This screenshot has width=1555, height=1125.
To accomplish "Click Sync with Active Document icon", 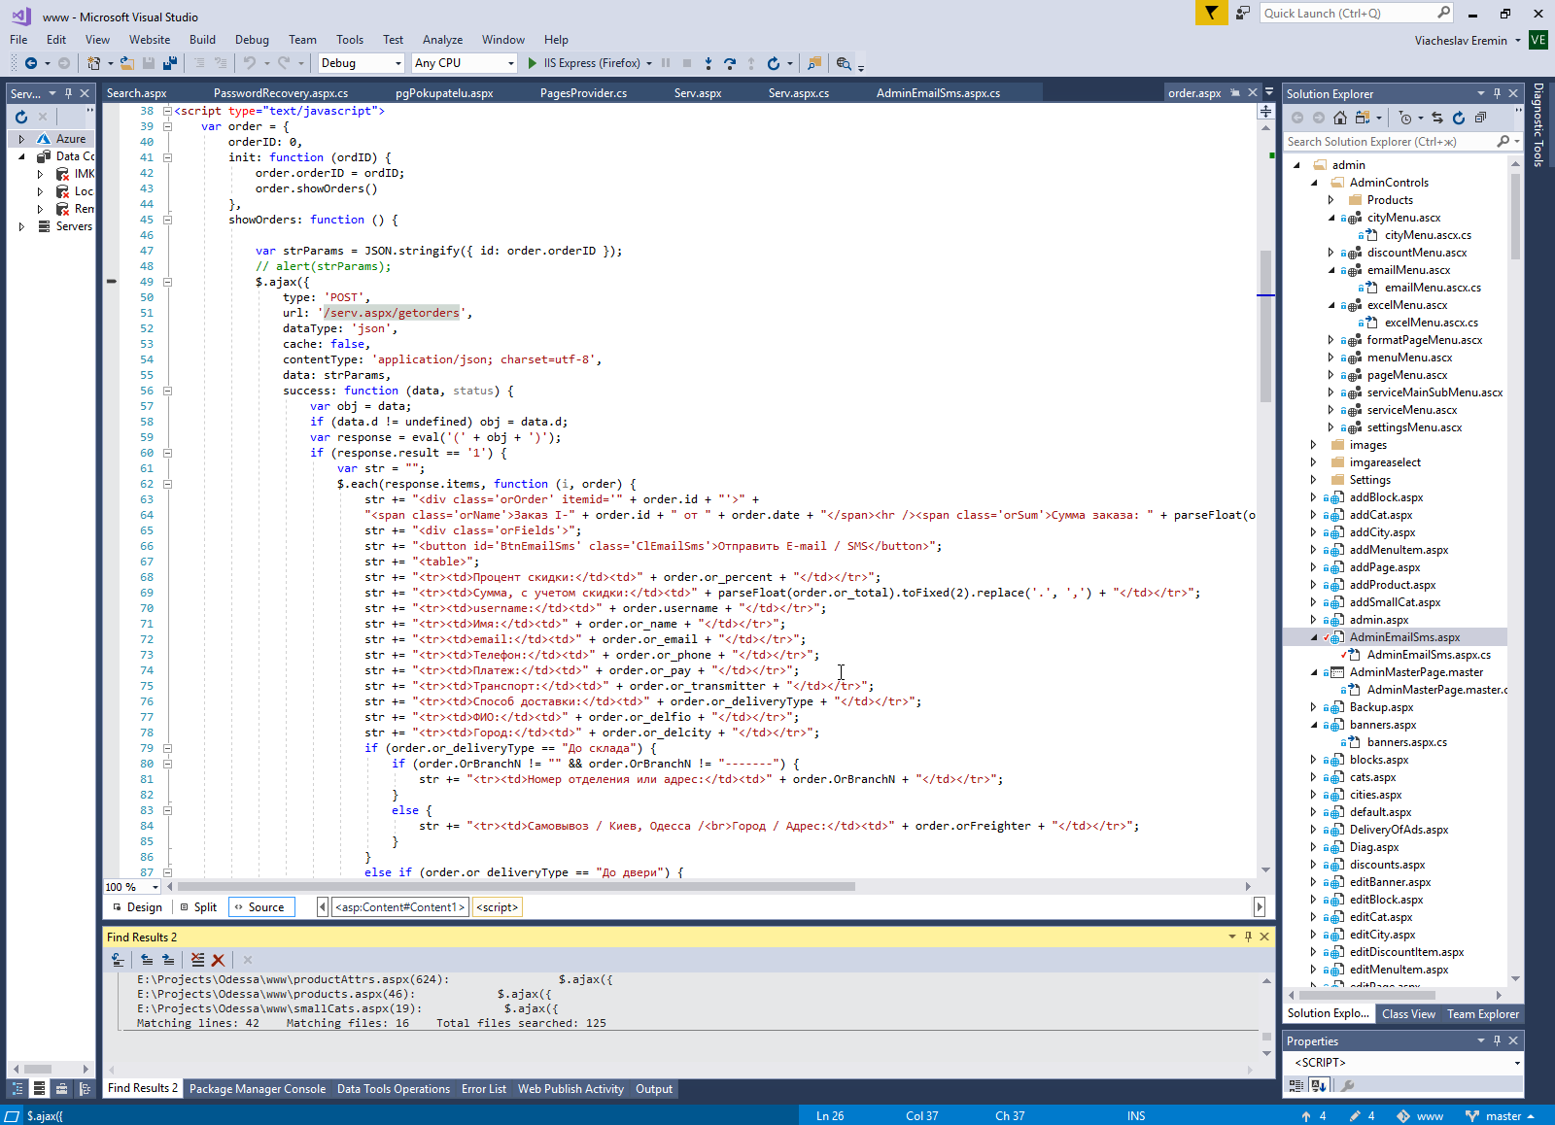I will click(x=1437, y=118).
